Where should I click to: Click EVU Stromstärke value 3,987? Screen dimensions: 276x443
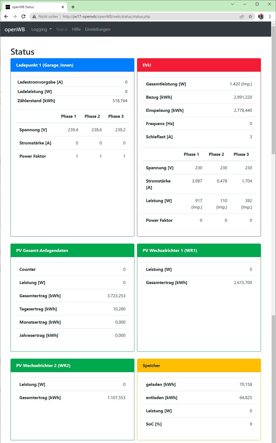tap(197, 181)
